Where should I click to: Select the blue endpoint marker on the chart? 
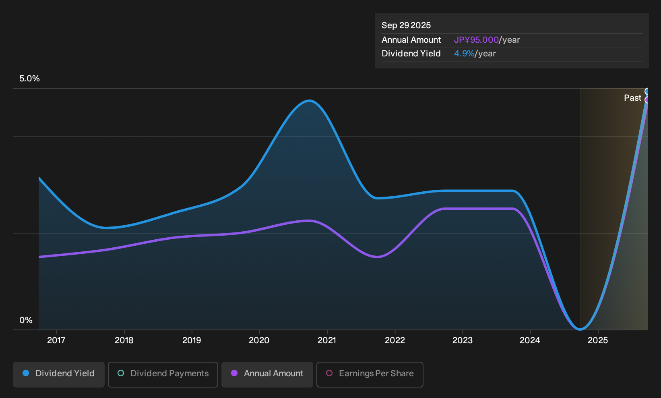[x=647, y=91]
